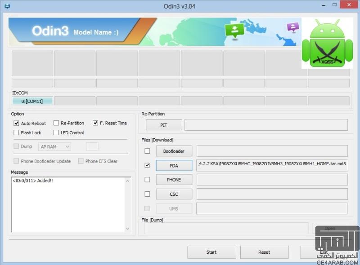Click the CSC button
The height and width of the screenshot is (265, 360).
pyautogui.click(x=174, y=194)
